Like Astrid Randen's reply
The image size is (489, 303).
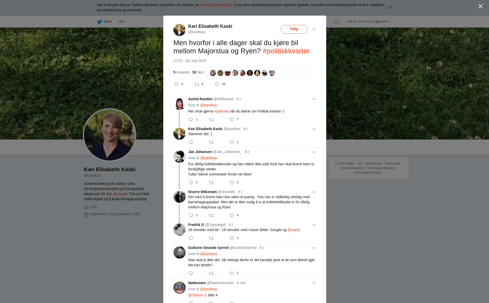pos(232,120)
